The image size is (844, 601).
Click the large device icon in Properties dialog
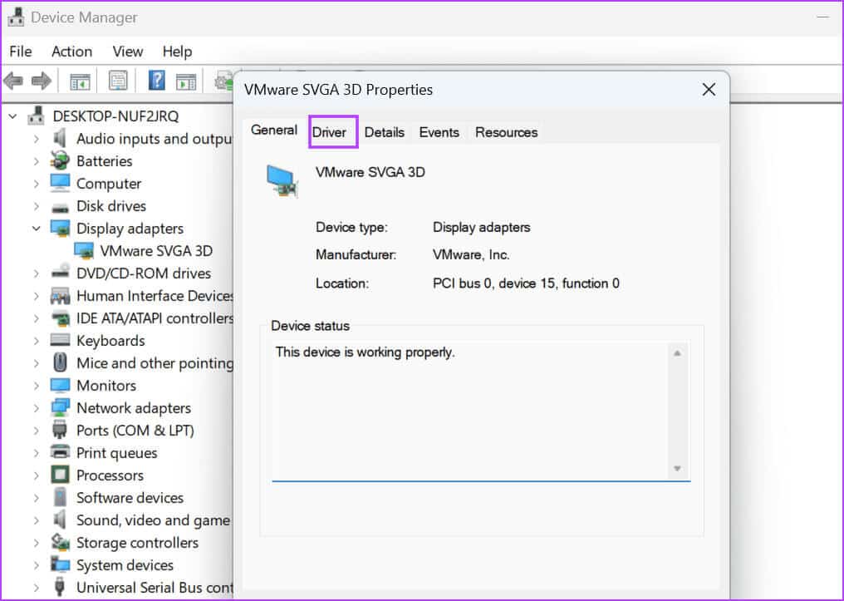tap(282, 180)
